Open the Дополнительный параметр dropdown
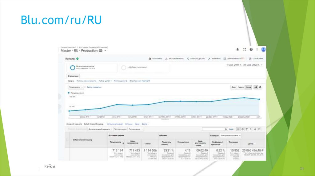 100,129
